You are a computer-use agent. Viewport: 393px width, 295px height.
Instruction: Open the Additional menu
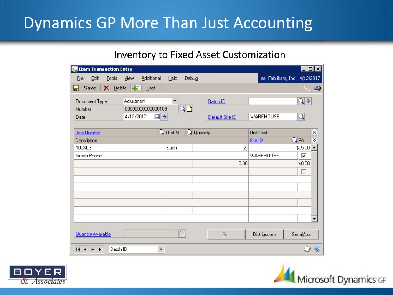[151, 78]
